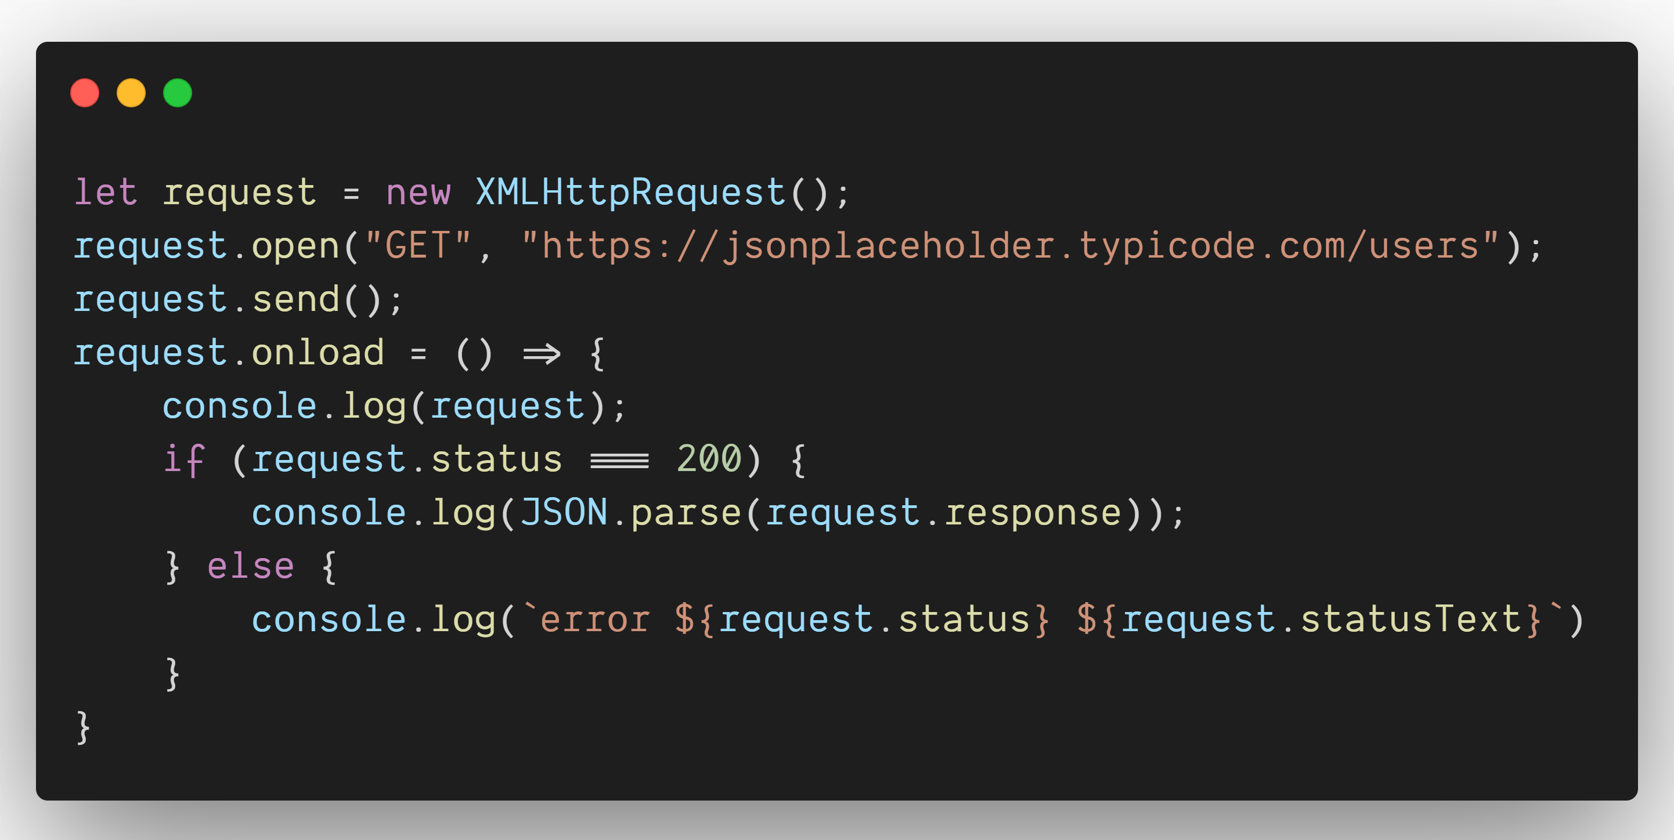Click the number 200 in the condition
This screenshot has height=840, width=1674.
pos(709,459)
